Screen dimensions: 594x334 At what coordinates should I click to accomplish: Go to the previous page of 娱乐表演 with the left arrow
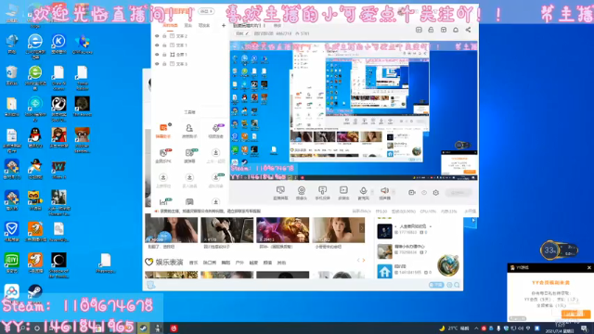pos(358,260)
